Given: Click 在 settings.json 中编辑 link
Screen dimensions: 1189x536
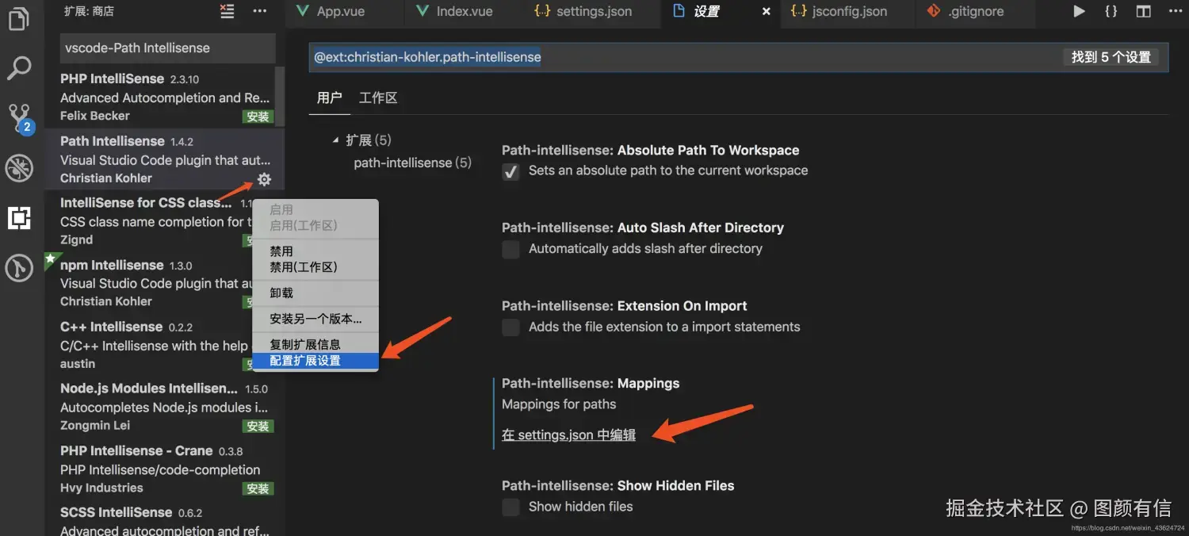Looking at the screenshot, I should pyautogui.click(x=568, y=435).
